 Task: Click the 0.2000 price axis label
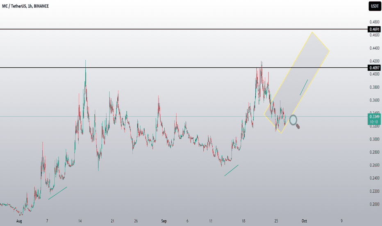(x=375, y=204)
